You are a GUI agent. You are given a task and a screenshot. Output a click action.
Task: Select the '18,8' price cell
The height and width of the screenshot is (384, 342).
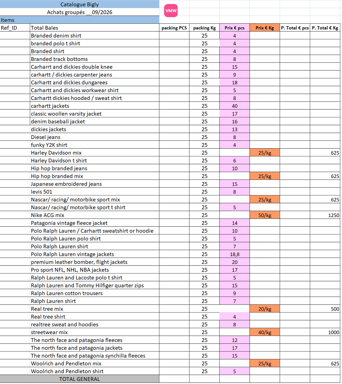pyautogui.click(x=235, y=254)
